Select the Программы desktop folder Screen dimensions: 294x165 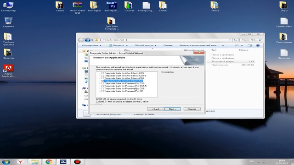click(284, 38)
